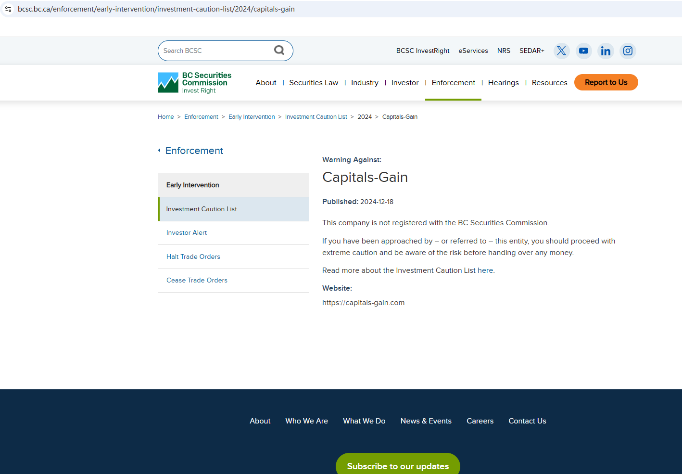Open the Securities Law menu item
The width and height of the screenshot is (682, 474).
point(314,83)
